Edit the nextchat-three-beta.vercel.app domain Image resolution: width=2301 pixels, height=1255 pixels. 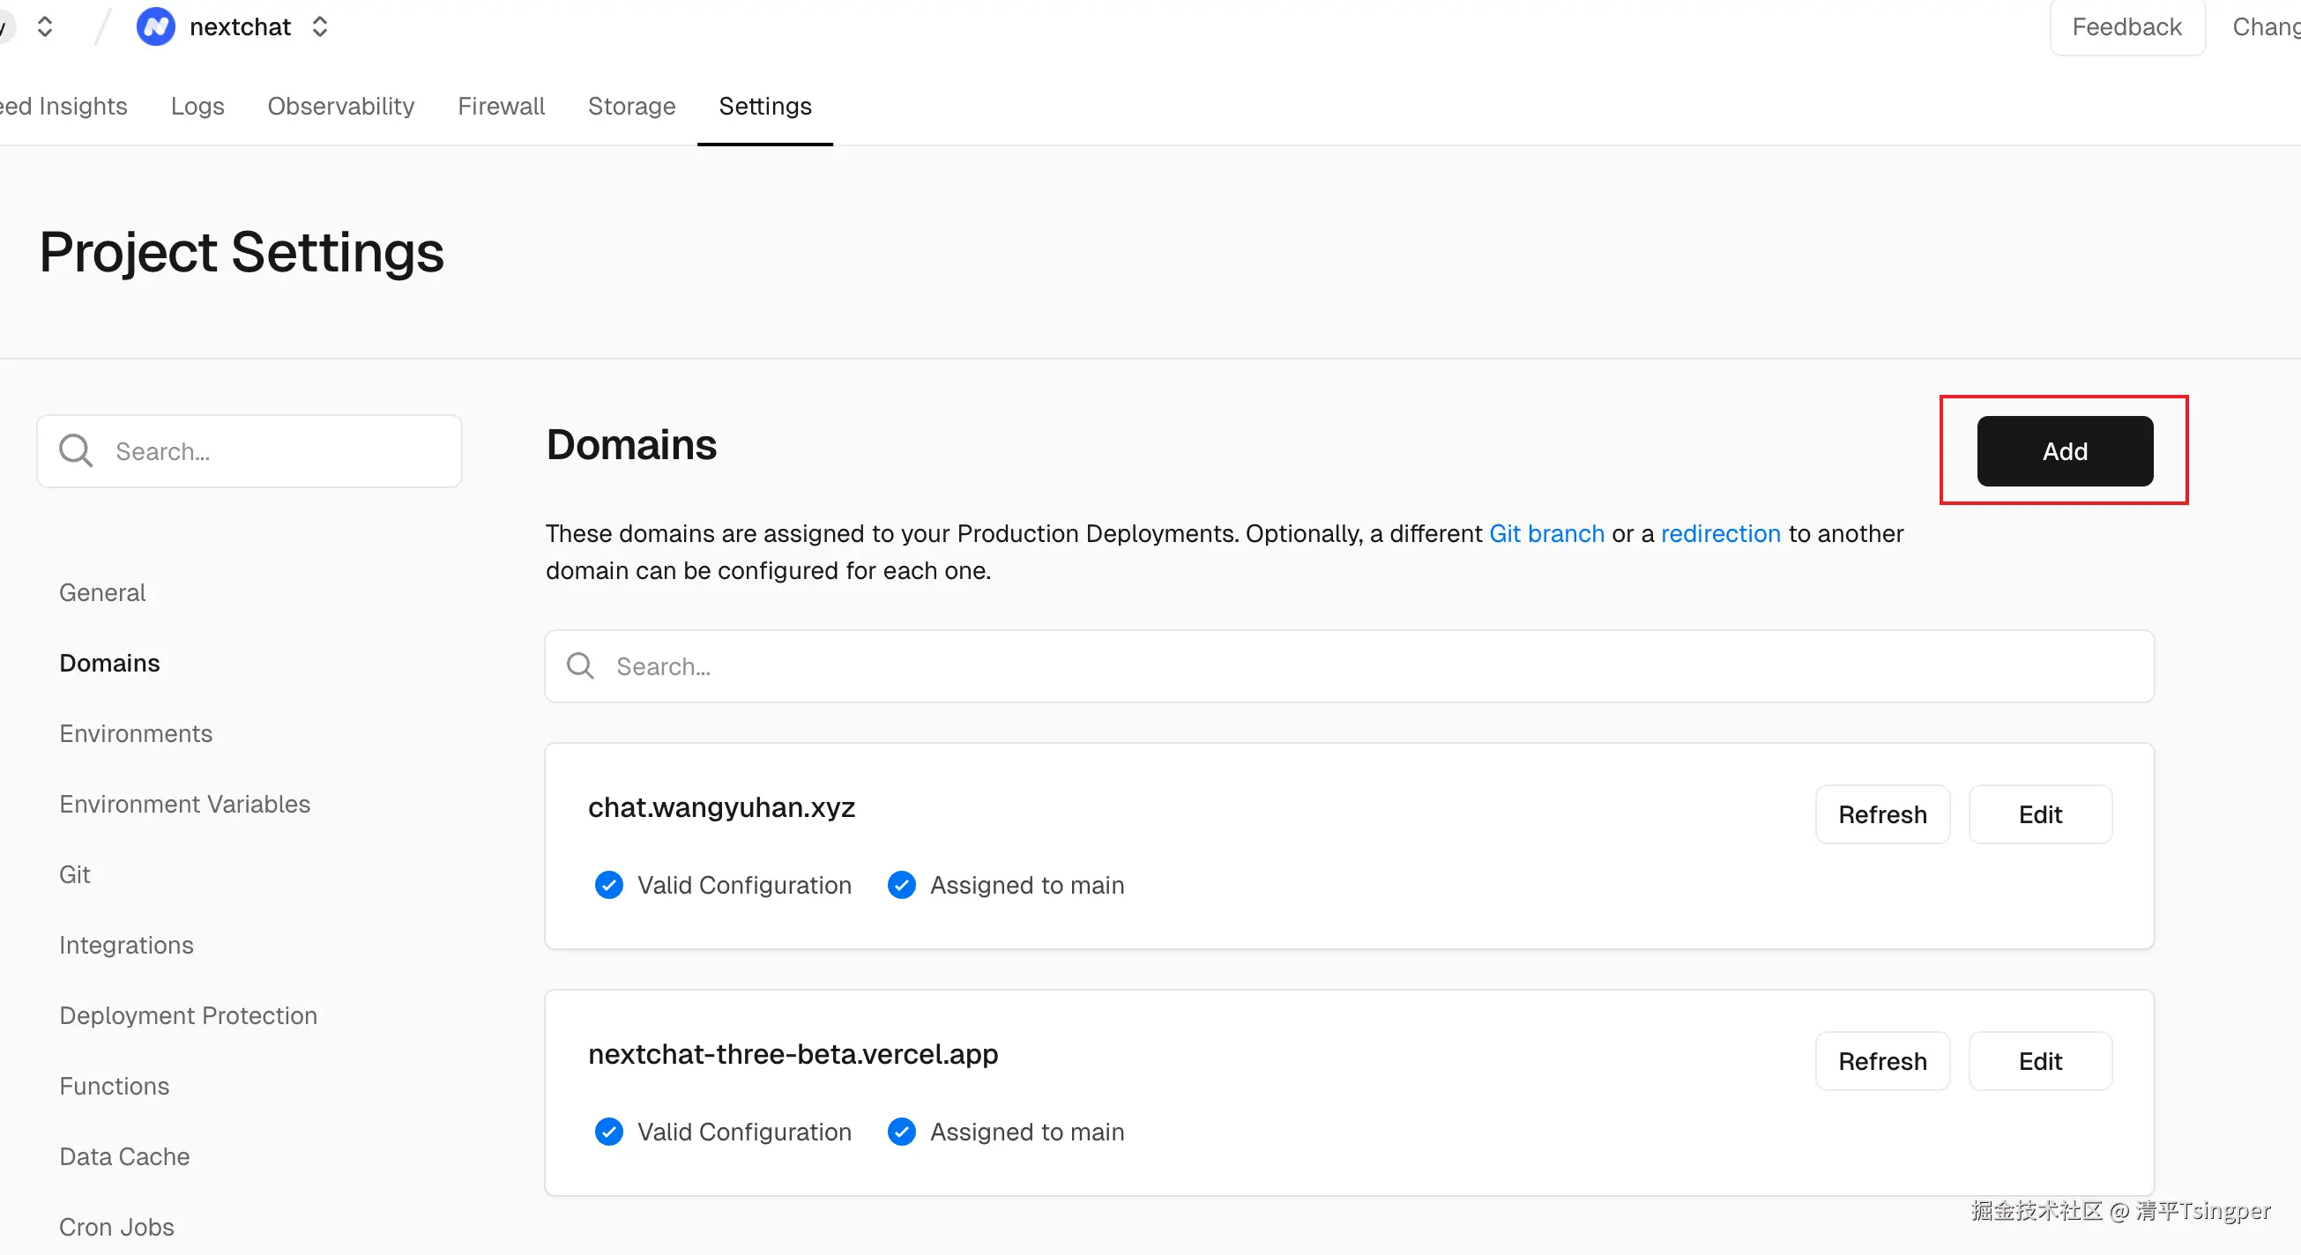coord(2040,1061)
